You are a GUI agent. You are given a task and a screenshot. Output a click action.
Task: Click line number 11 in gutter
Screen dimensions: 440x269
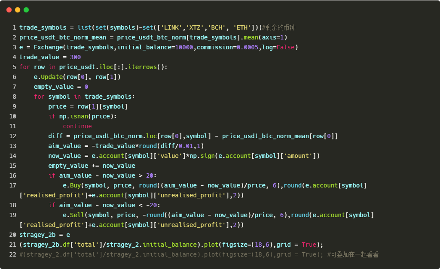(x=12, y=126)
